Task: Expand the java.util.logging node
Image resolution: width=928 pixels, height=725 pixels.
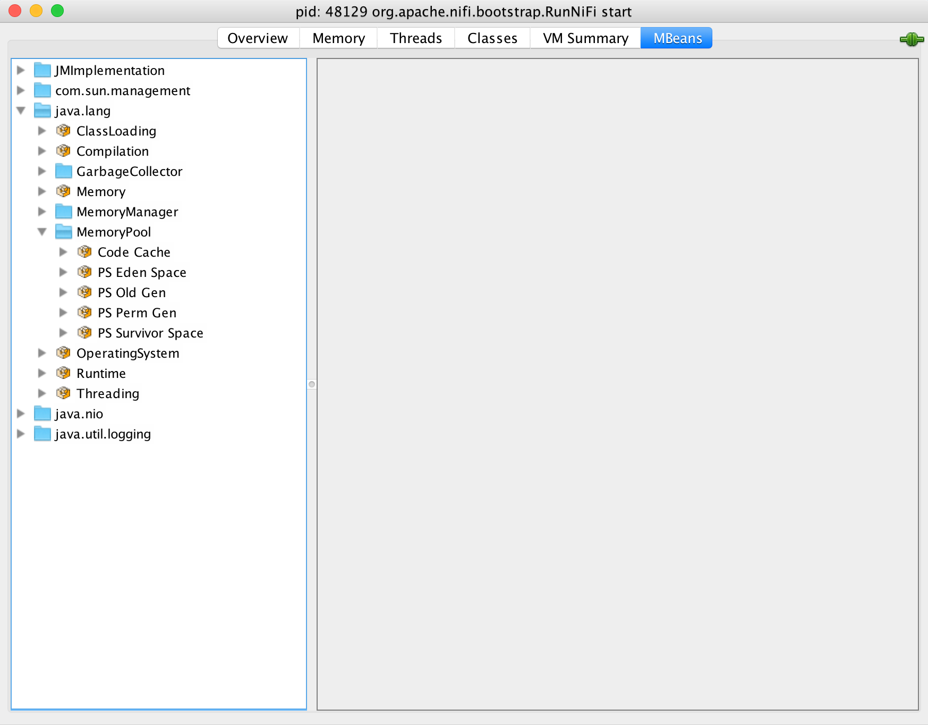Action: [x=21, y=434]
